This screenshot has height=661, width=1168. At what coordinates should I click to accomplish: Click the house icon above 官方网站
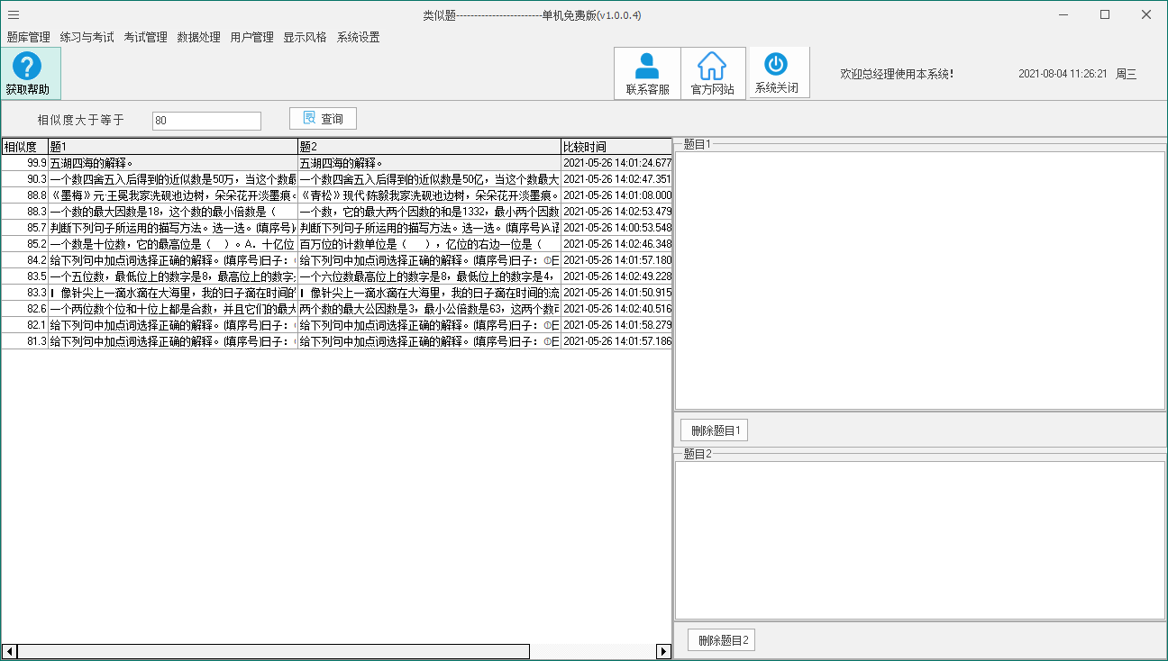click(713, 63)
